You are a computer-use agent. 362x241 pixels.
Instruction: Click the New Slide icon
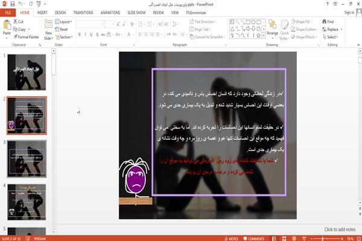48,24
